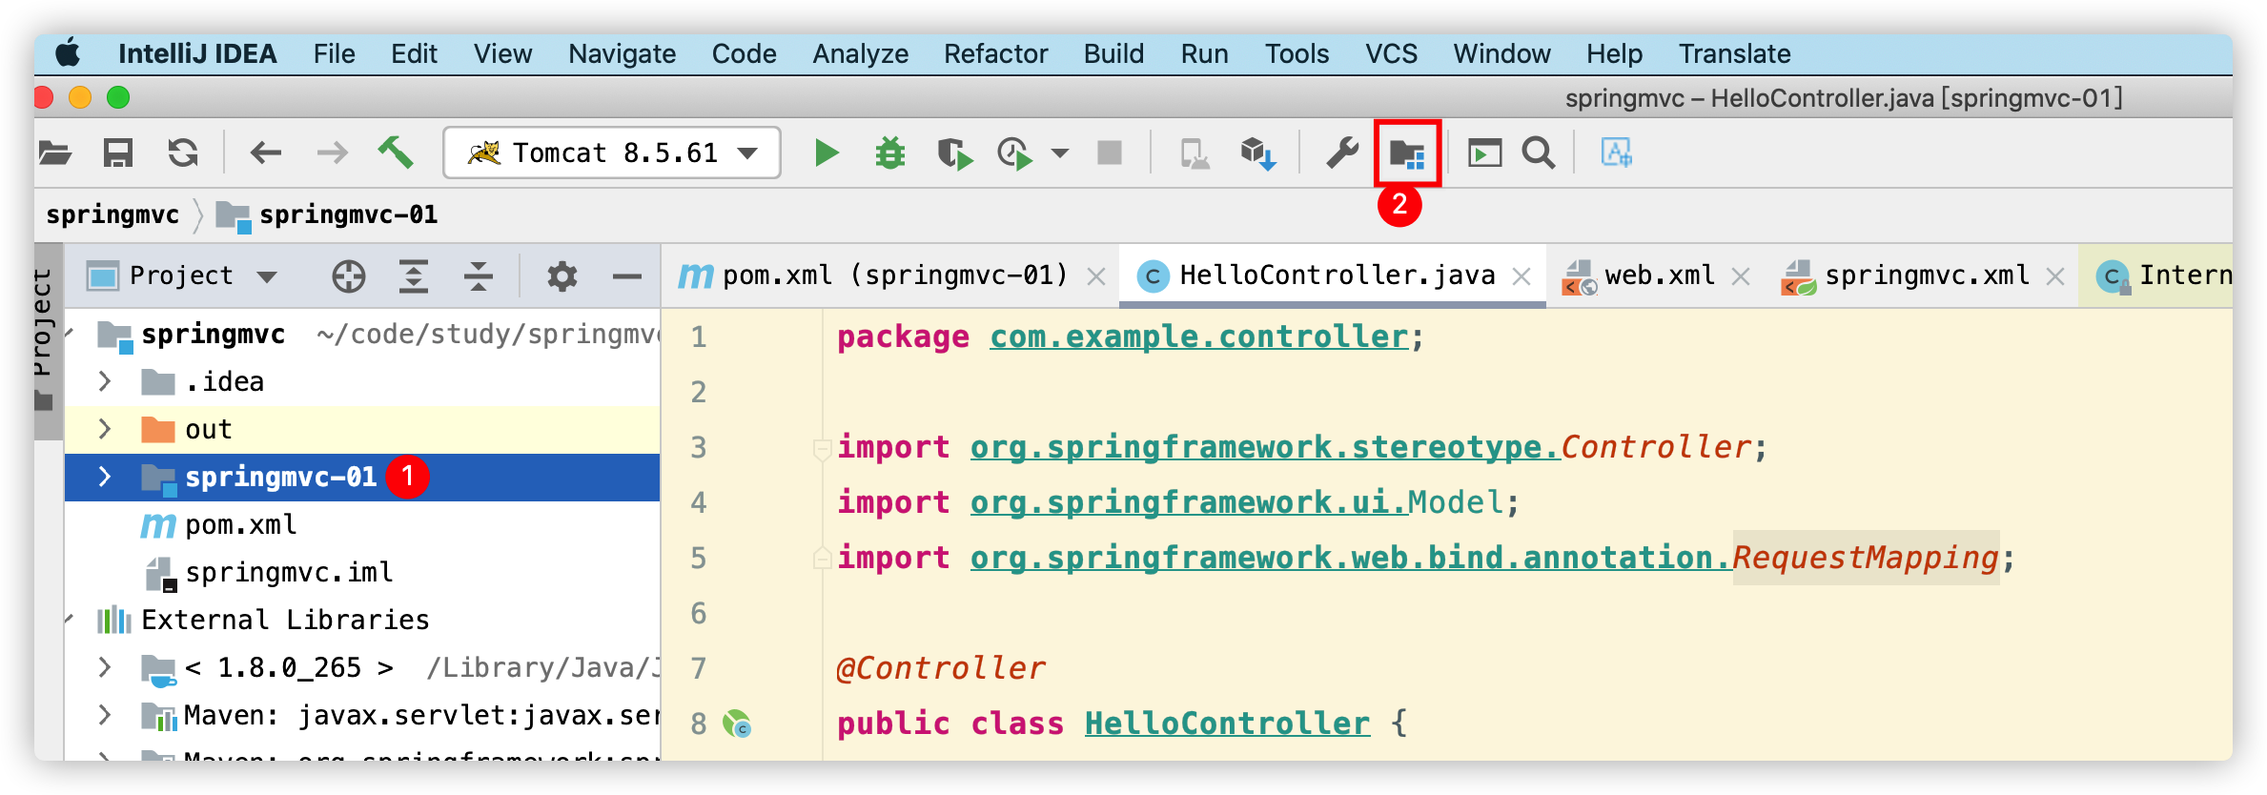Open Project Structure icon
The image size is (2267, 795).
1407,153
